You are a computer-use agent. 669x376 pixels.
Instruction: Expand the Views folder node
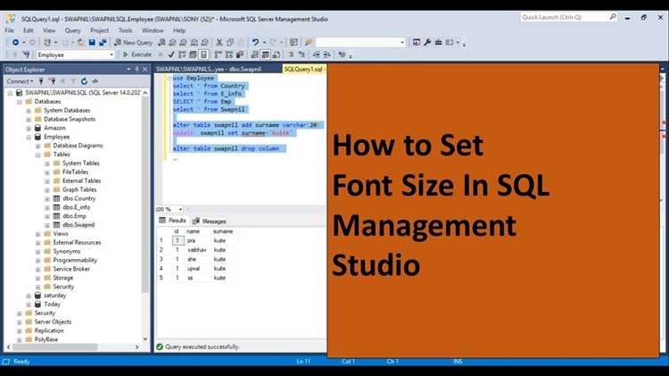click(x=37, y=233)
